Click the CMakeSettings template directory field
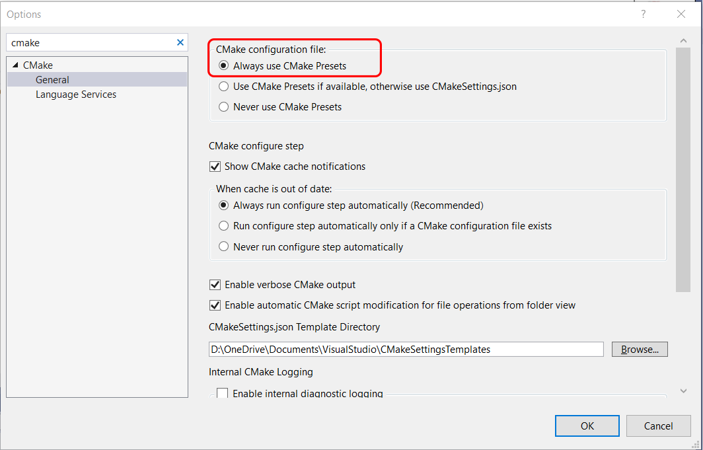 pos(406,349)
